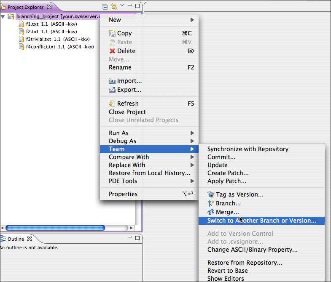The height and width of the screenshot is (282, 331).
Task: Close the Project Explorer tab
Action: (49, 7)
